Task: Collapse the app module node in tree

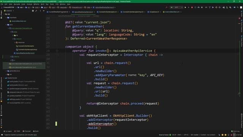Action: point(4,14)
